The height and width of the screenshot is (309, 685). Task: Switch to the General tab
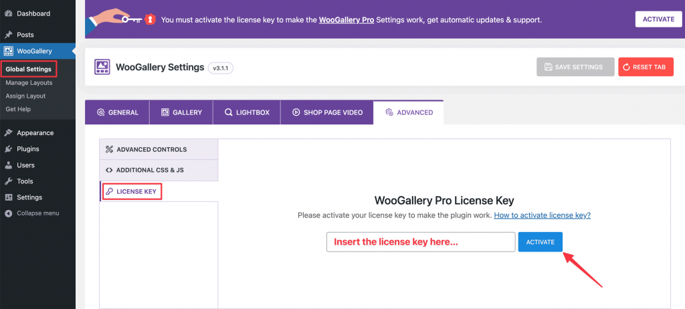[x=117, y=112]
